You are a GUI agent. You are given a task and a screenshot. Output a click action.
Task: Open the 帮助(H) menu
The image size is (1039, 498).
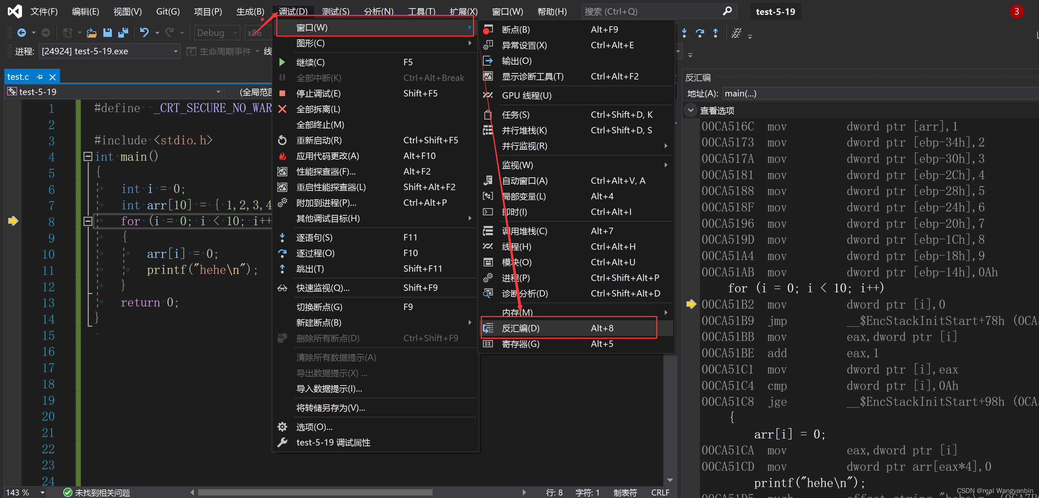click(552, 11)
